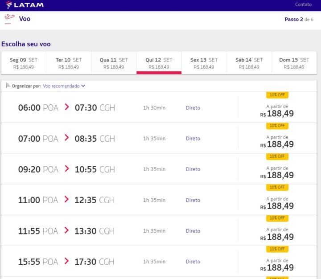
Task: Select the Dom 15 SET date tab
Action: coord(294,63)
